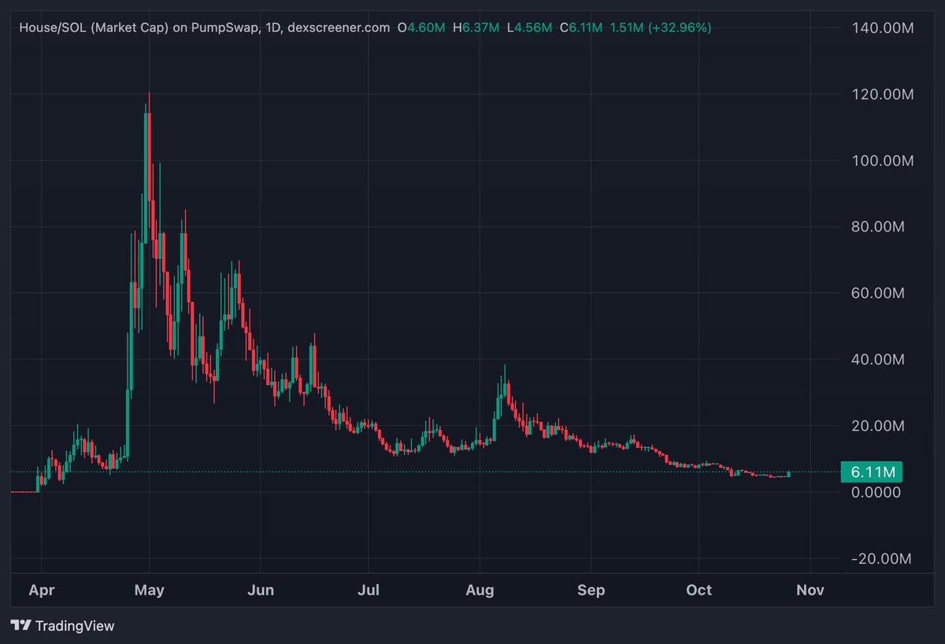Click the May label on time axis
The height and width of the screenshot is (644, 945).
(x=150, y=590)
